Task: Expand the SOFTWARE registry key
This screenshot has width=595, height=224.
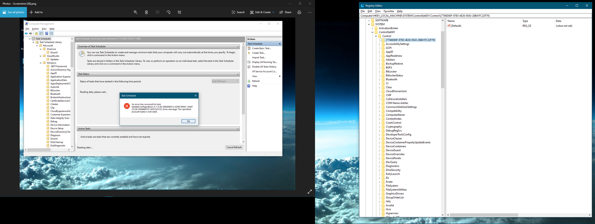Action: 369,20
